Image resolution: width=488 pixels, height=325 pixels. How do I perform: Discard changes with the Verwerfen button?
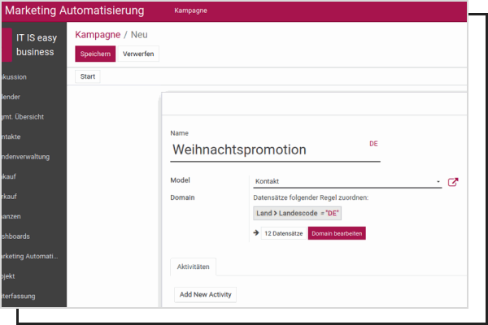(137, 54)
